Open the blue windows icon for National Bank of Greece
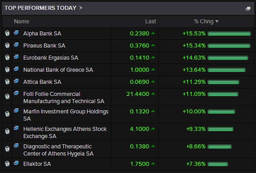 pyautogui.click(x=16, y=69)
